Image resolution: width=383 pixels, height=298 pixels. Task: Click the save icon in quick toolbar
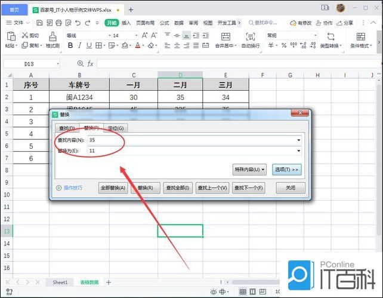coord(39,23)
